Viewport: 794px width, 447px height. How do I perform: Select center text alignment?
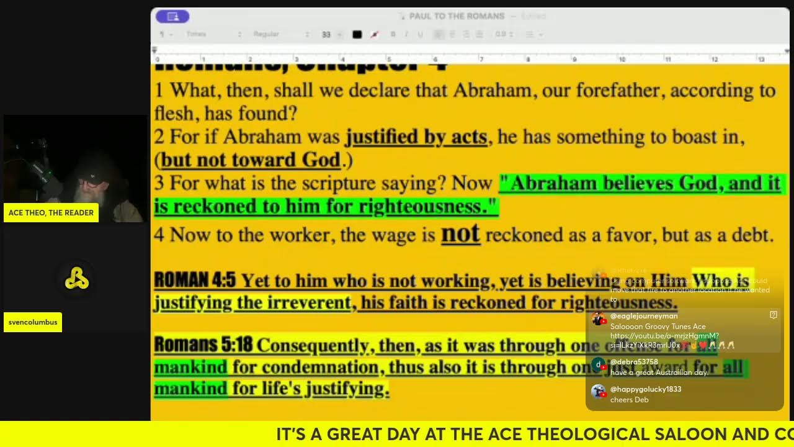453,34
